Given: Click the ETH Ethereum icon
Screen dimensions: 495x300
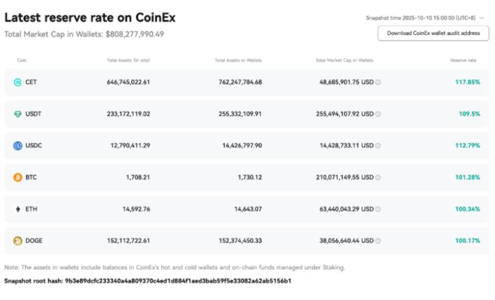Looking at the screenshot, I should (x=17, y=209).
